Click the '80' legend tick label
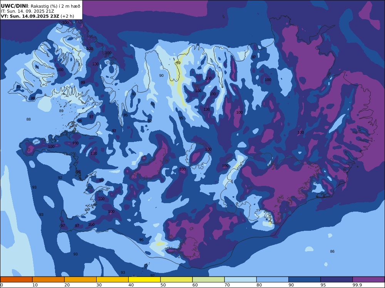This screenshot has height=288, width=385. (259, 285)
